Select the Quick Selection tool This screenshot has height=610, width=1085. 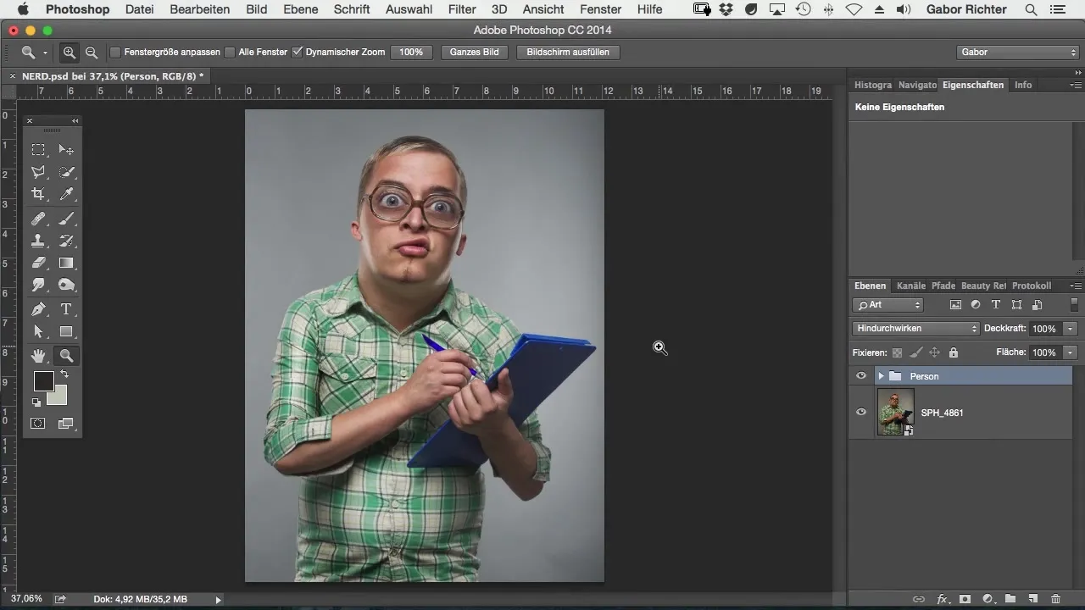[x=66, y=172]
